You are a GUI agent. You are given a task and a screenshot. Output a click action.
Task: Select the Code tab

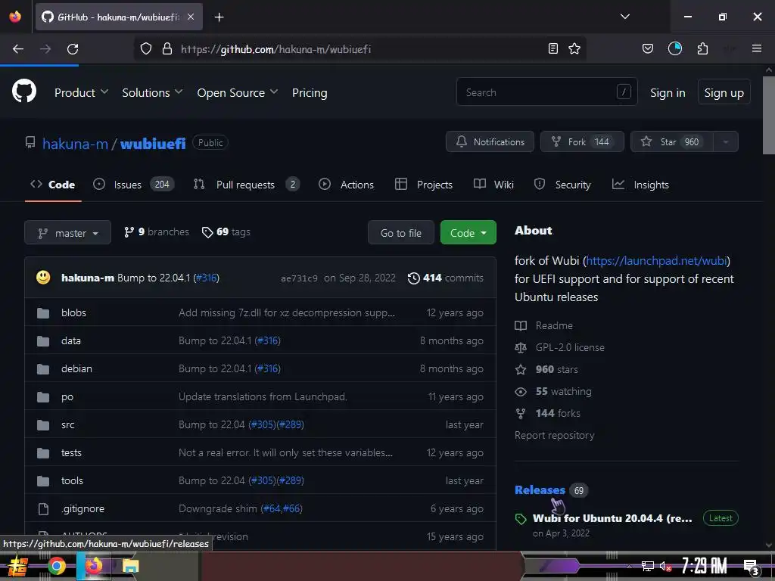[x=53, y=185]
